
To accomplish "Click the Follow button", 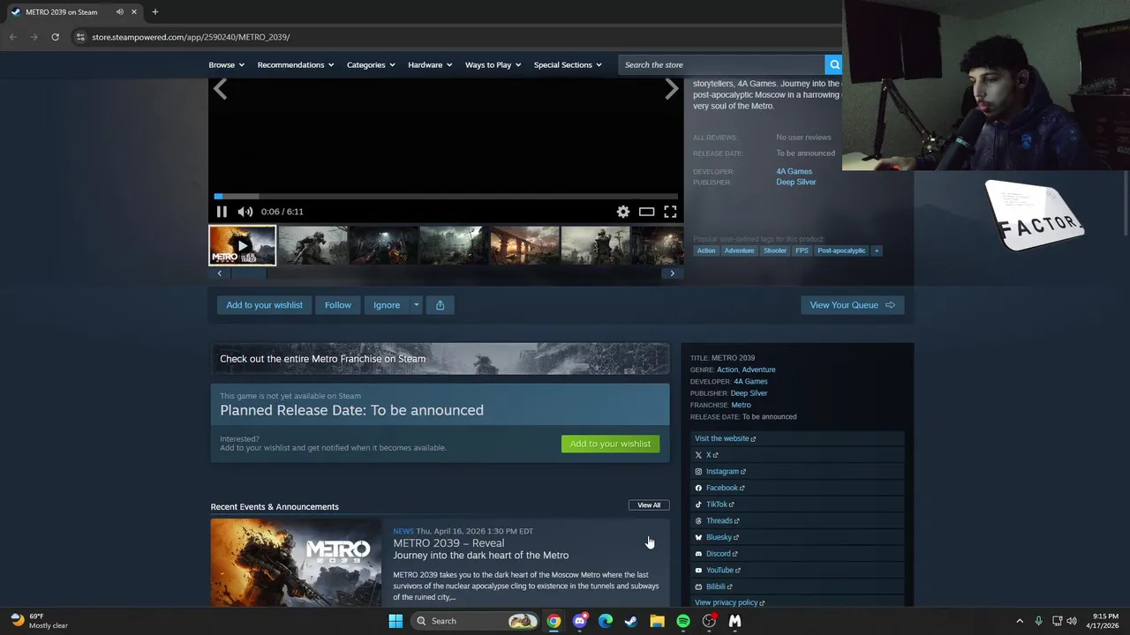I will [338, 305].
